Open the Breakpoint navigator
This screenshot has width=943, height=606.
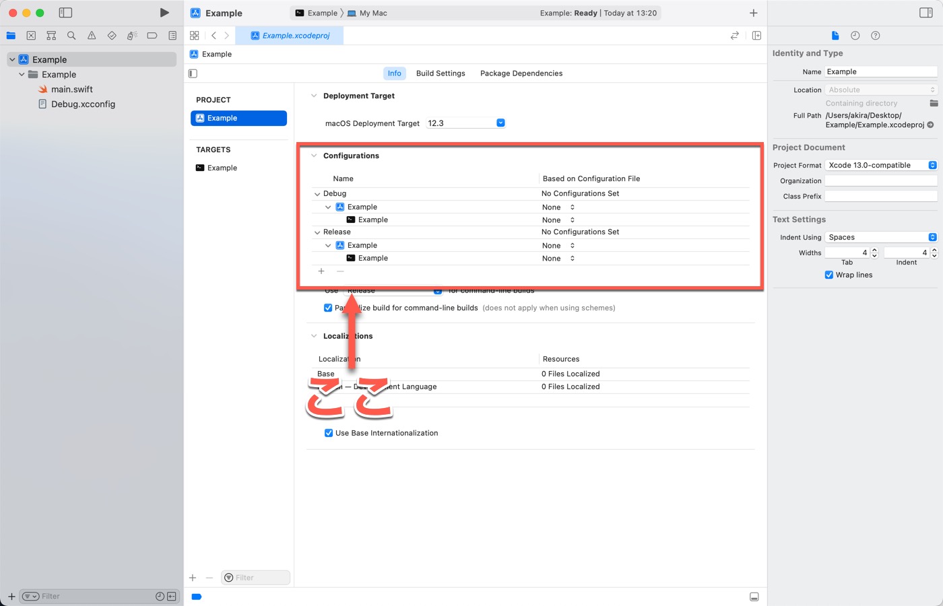(x=152, y=36)
